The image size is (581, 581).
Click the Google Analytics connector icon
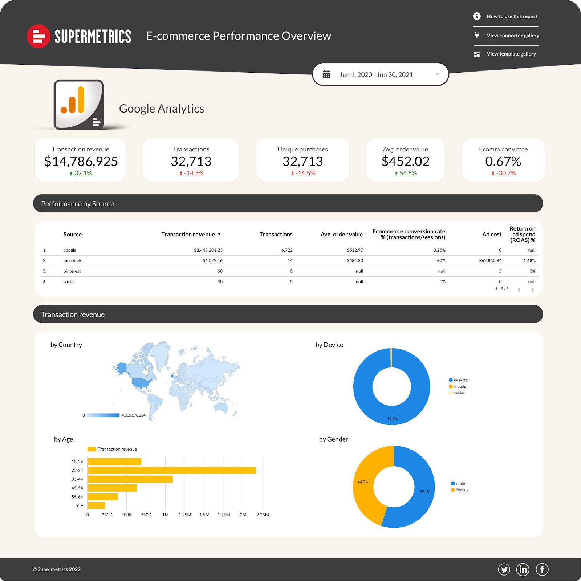(x=79, y=105)
